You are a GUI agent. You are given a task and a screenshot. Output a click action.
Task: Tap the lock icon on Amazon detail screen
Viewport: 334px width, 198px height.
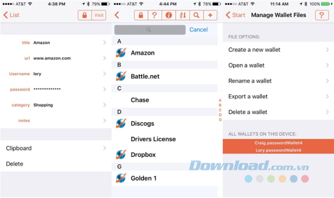(85, 15)
